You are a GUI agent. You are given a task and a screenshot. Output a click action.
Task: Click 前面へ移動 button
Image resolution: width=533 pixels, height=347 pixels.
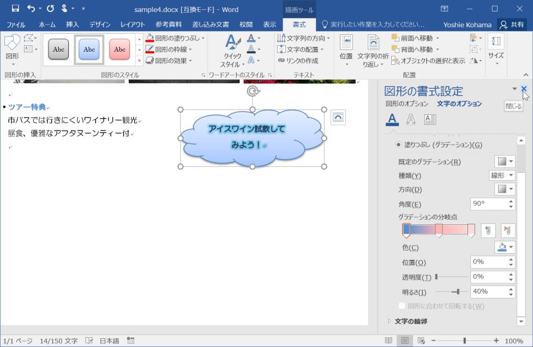[x=412, y=38]
